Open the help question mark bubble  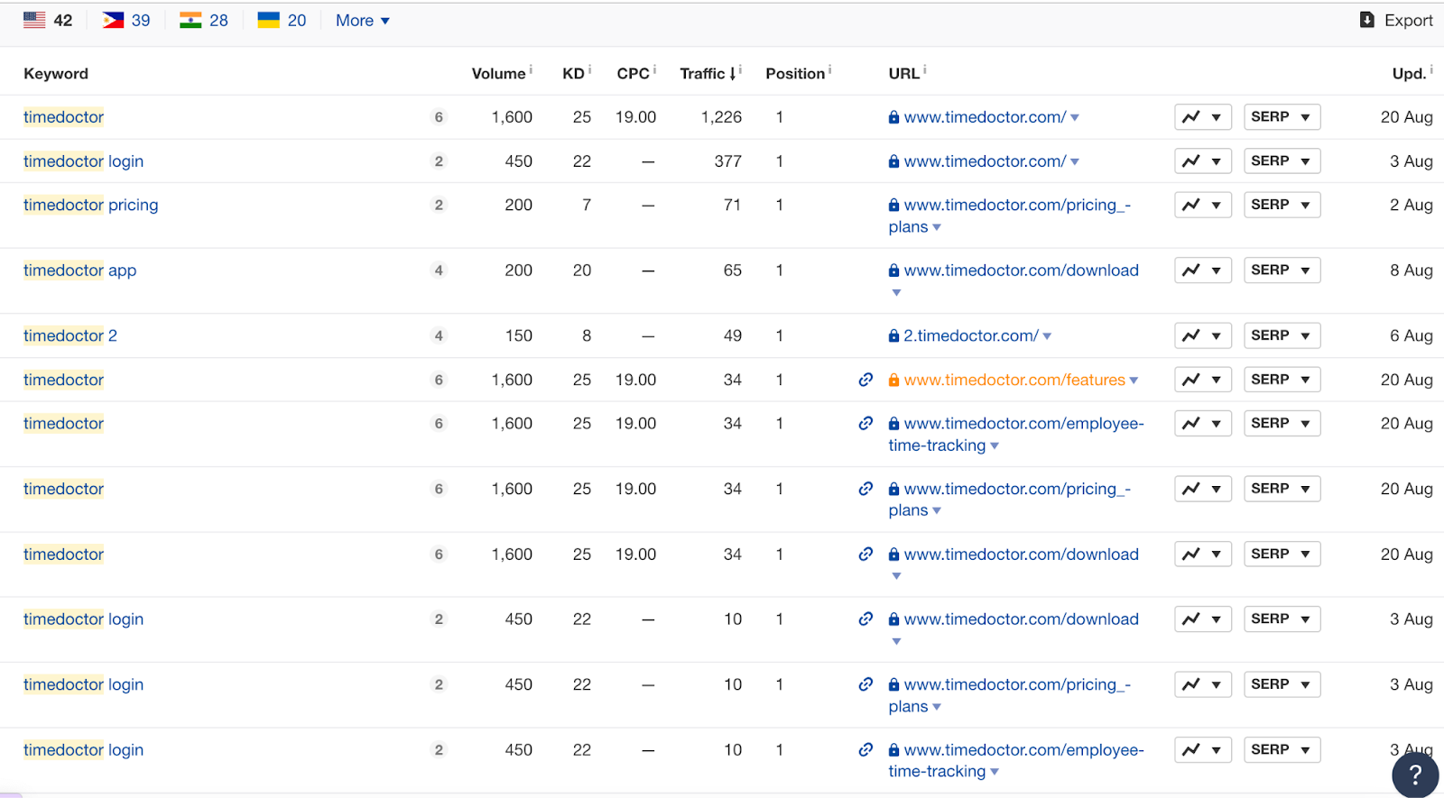[x=1415, y=774]
